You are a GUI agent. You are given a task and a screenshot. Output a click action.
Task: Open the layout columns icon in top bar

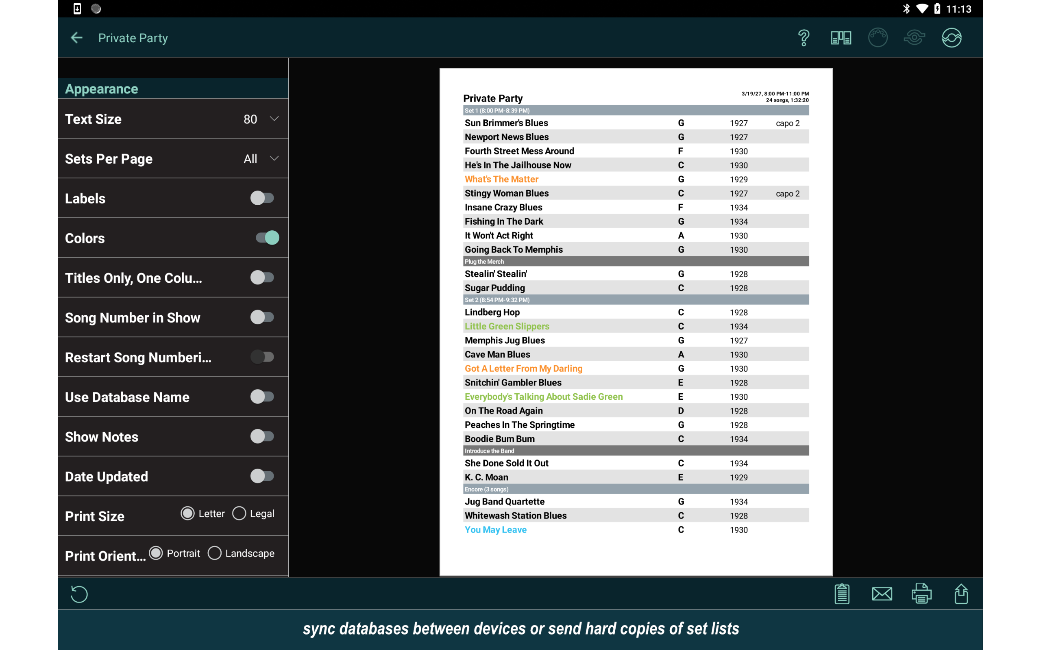[841, 38]
